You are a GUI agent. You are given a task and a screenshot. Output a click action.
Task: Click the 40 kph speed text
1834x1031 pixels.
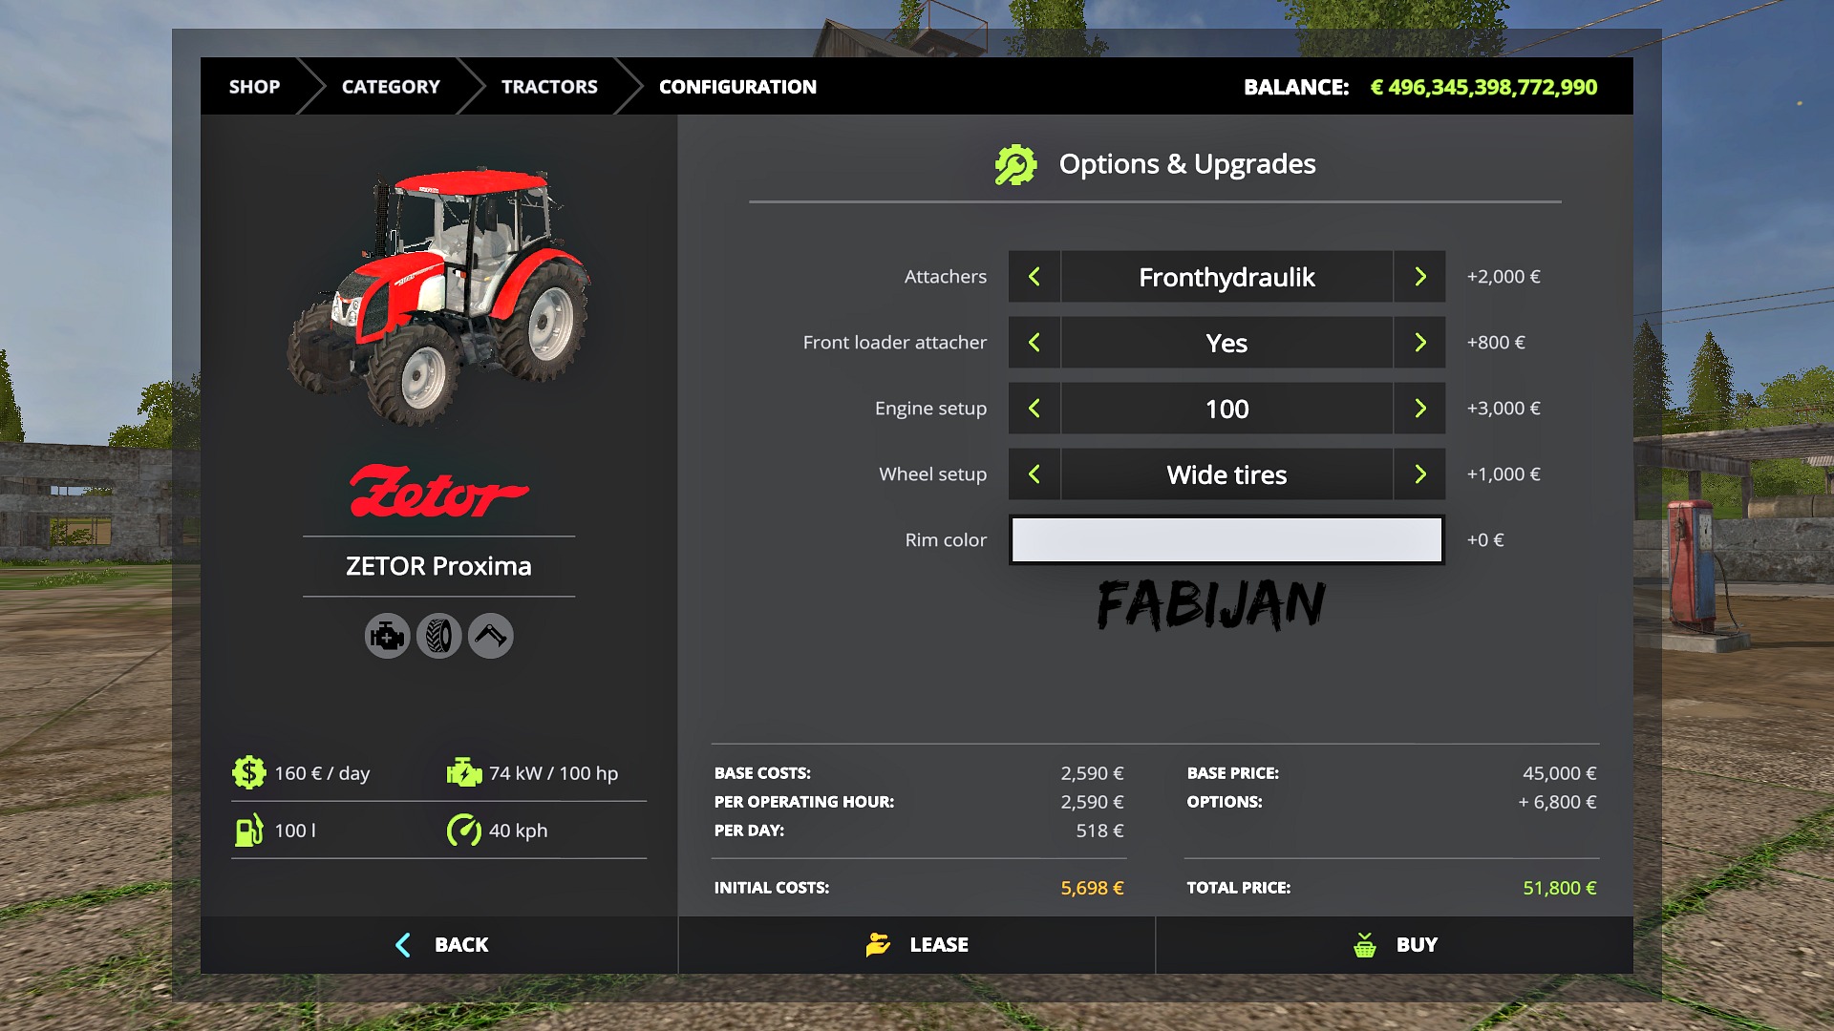(x=518, y=831)
